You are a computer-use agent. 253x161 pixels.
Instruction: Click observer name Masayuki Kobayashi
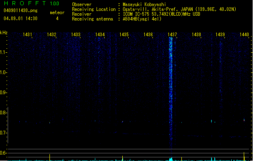144,4
